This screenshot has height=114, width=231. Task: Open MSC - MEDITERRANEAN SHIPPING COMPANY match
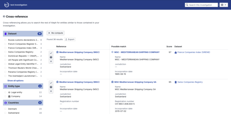(x=137, y=52)
